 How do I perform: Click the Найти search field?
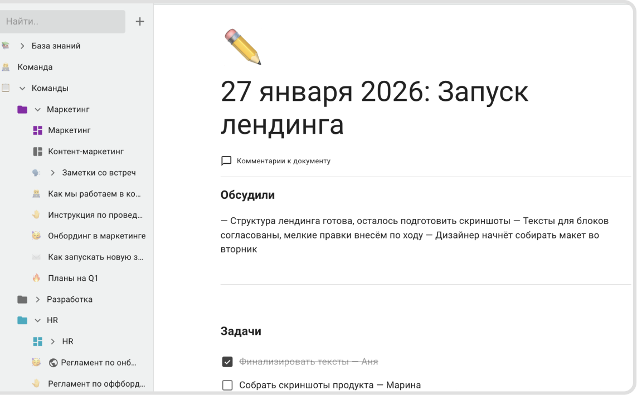[x=62, y=22]
